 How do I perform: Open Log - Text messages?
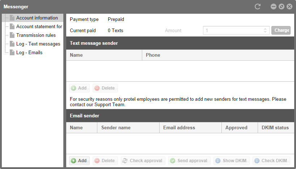(x=38, y=44)
